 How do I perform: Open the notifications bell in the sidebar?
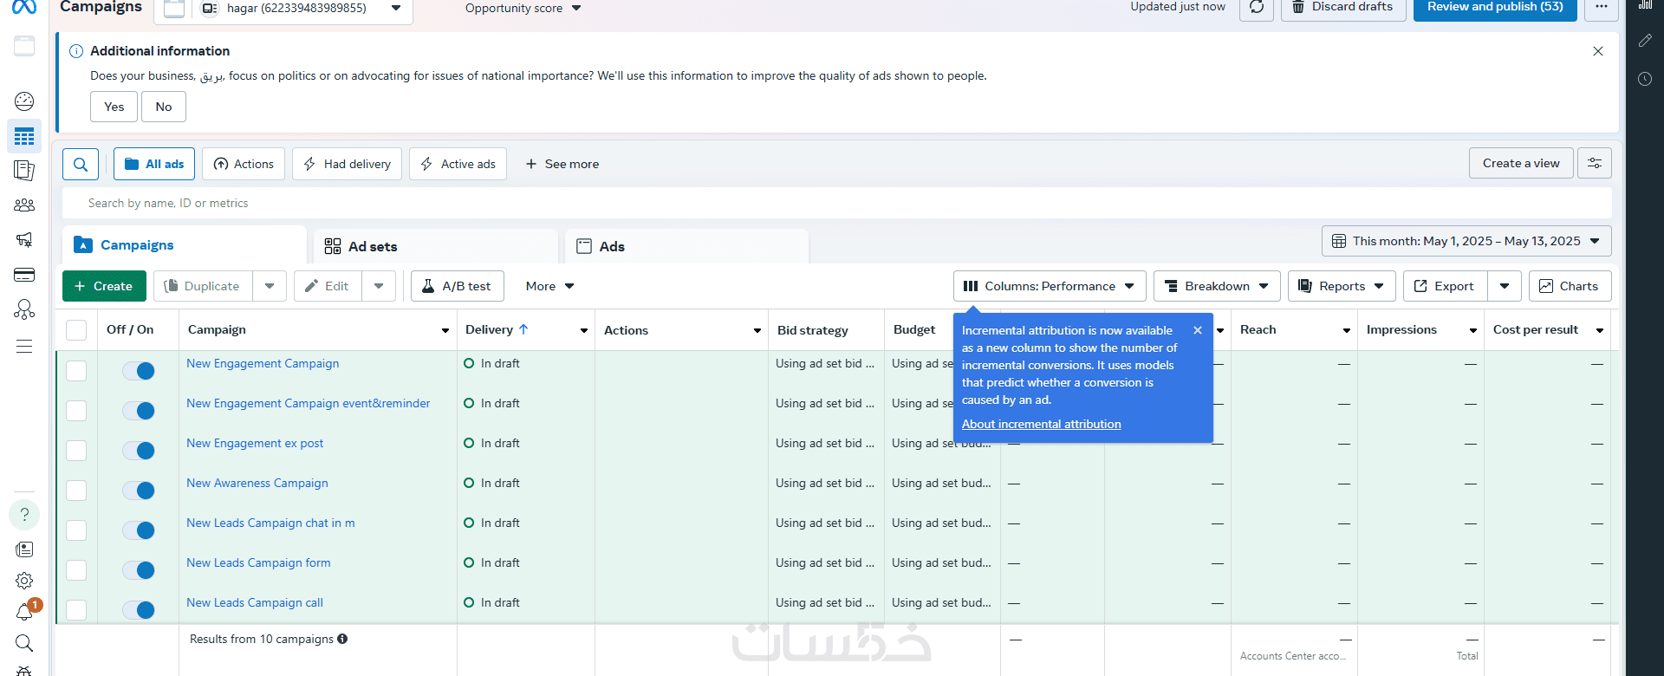coord(24,613)
